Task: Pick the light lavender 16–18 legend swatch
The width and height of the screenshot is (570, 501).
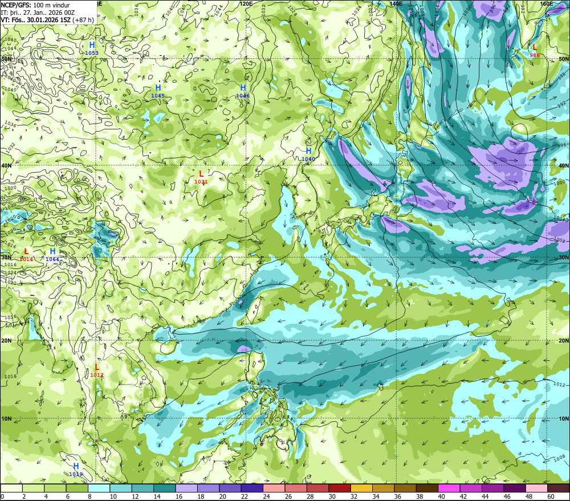Action: point(186,488)
